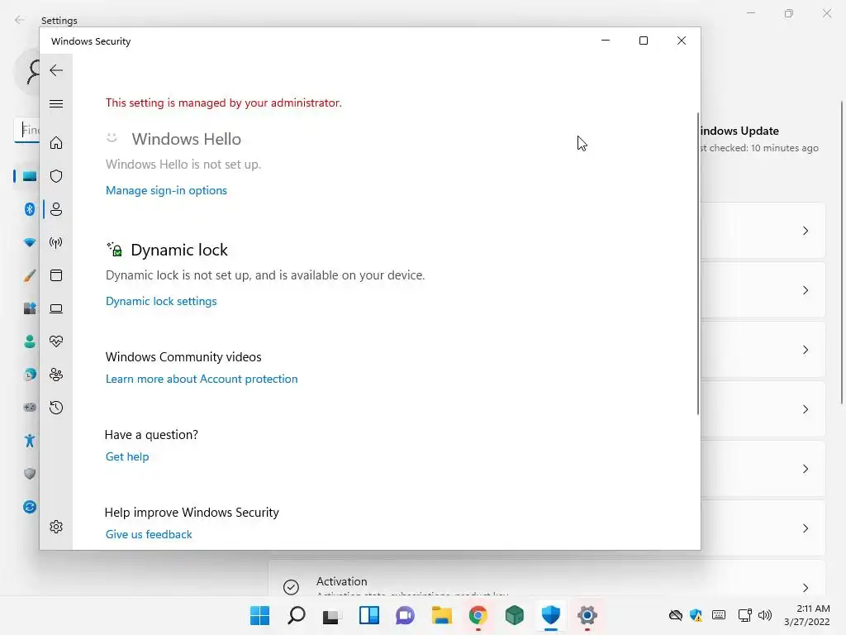Select Privacy & security shield in Settings sidebar
This screenshot has height=635, width=846.
click(x=30, y=474)
